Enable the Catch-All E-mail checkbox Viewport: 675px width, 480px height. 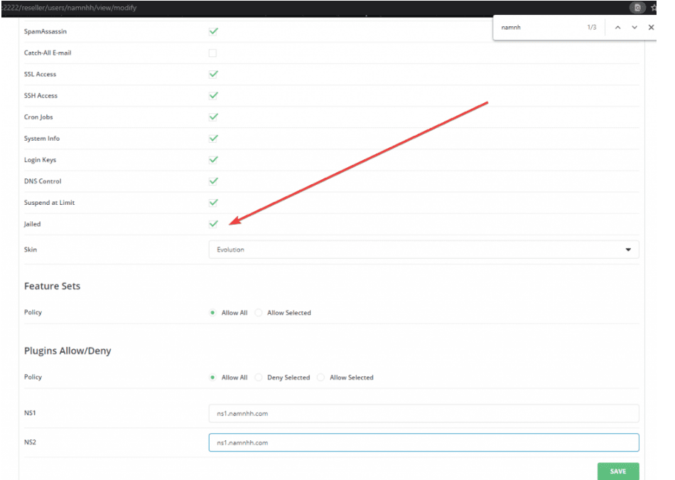click(x=213, y=53)
